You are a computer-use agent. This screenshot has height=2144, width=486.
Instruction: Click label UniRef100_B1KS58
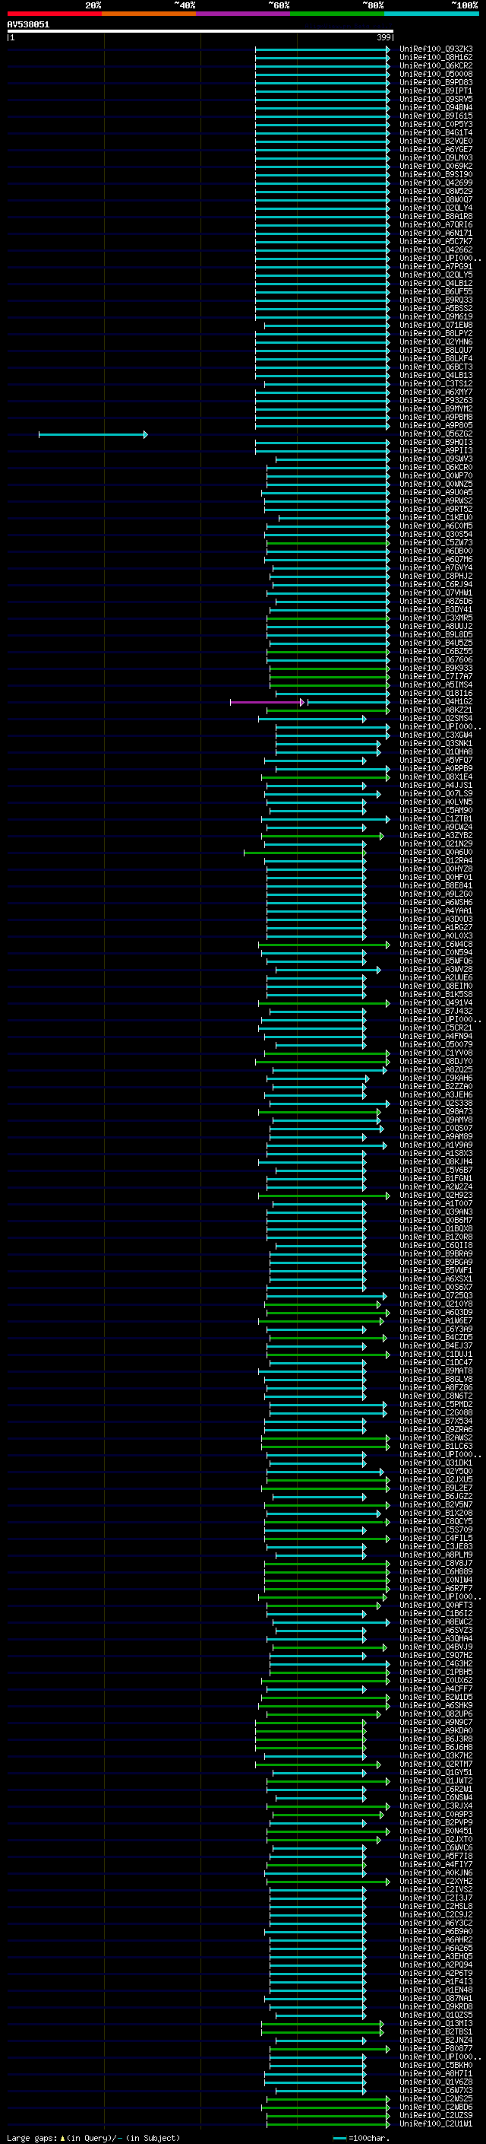(435, 995)
